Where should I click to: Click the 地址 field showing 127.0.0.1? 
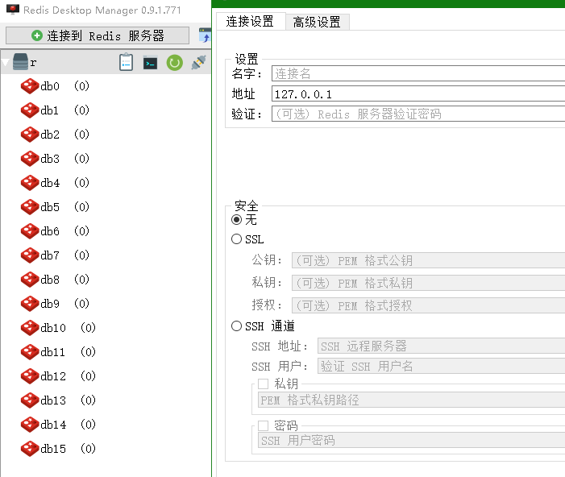[418, 94]
